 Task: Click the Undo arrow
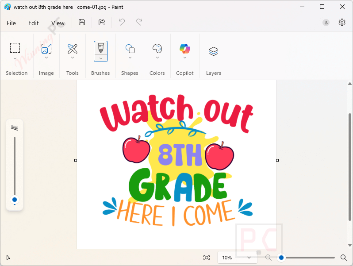pyautogui.click(x=122, y=22)
